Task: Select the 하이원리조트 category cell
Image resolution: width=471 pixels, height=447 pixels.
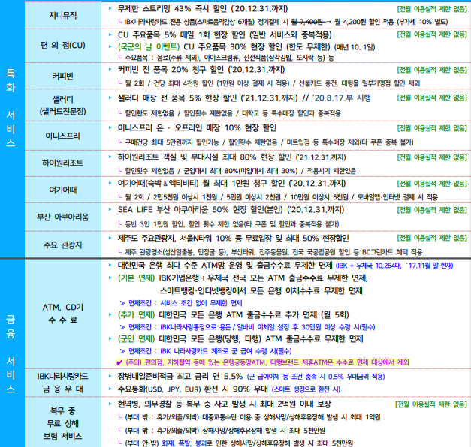Action: (63, 163)
